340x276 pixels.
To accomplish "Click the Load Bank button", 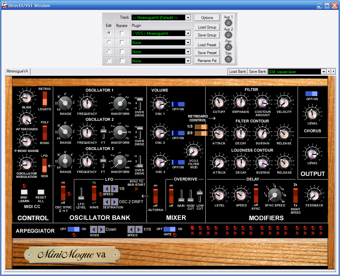I will 238,72.
